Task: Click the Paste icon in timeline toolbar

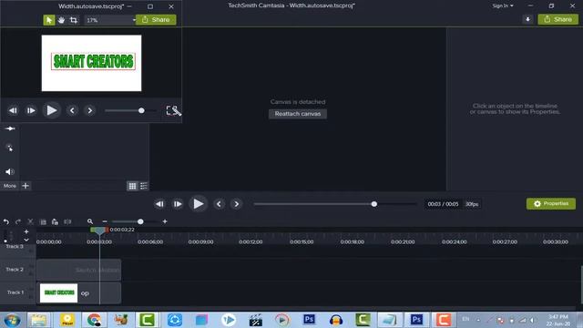Action: point(55,221)
